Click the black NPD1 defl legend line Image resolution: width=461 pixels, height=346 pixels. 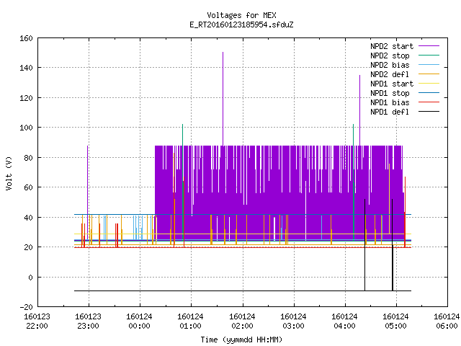pos(429,112)
